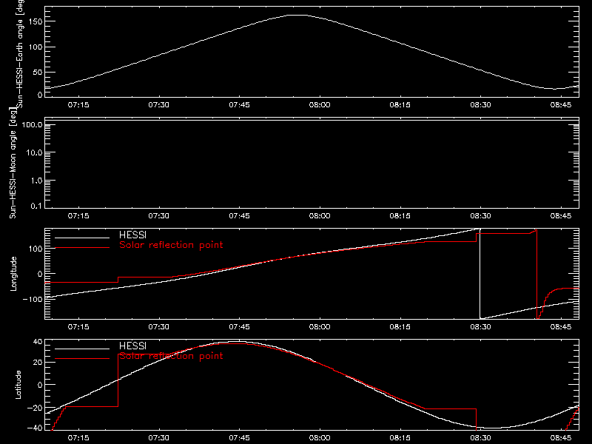Click Solar reflection point legend in Latitude plot
The width and height of the screenshot is (592, 444).
coord(171,356)
